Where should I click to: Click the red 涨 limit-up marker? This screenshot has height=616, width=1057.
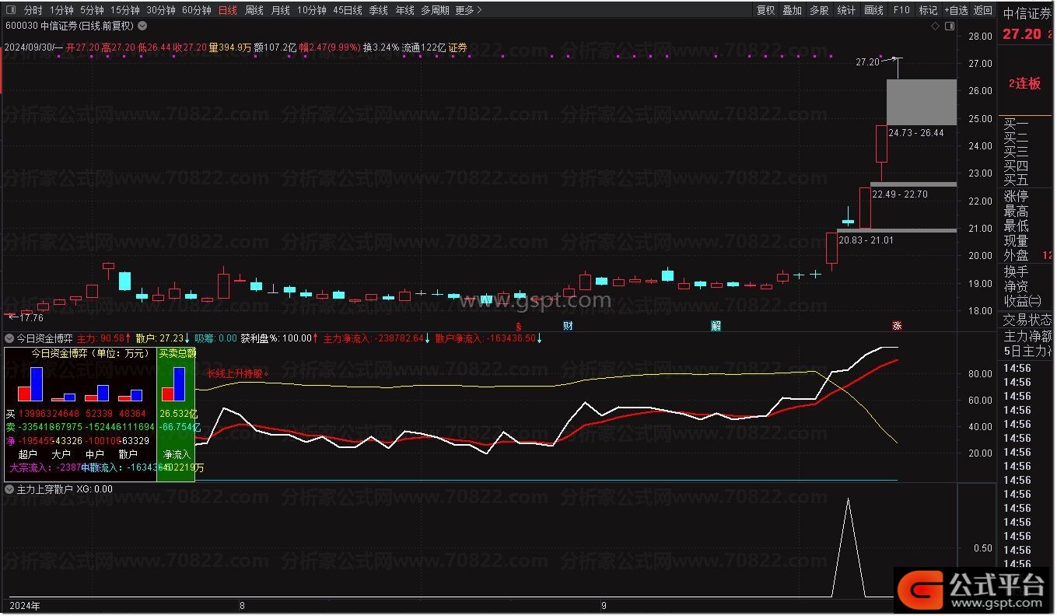[x=897, y=325]
